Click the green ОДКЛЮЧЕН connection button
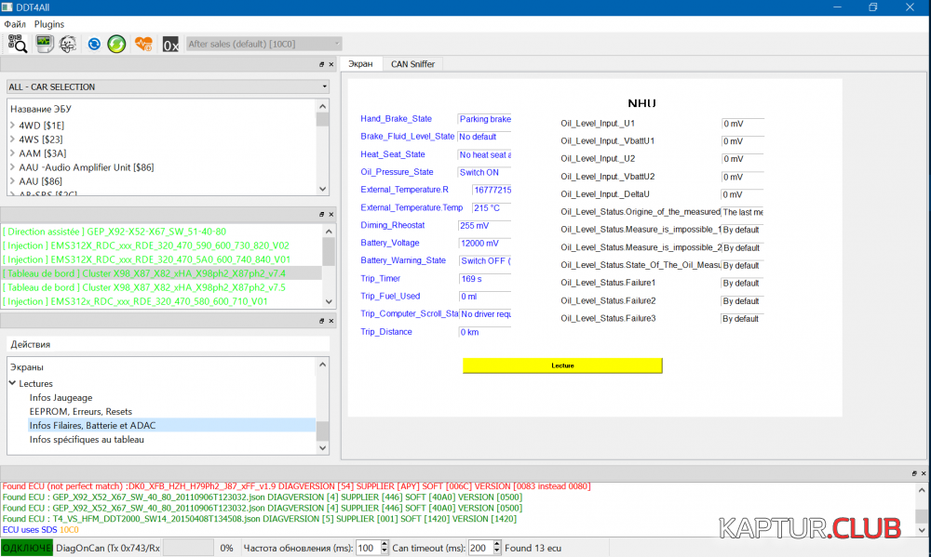The width and height of the screenshot is (931, 557). (27, 548)
